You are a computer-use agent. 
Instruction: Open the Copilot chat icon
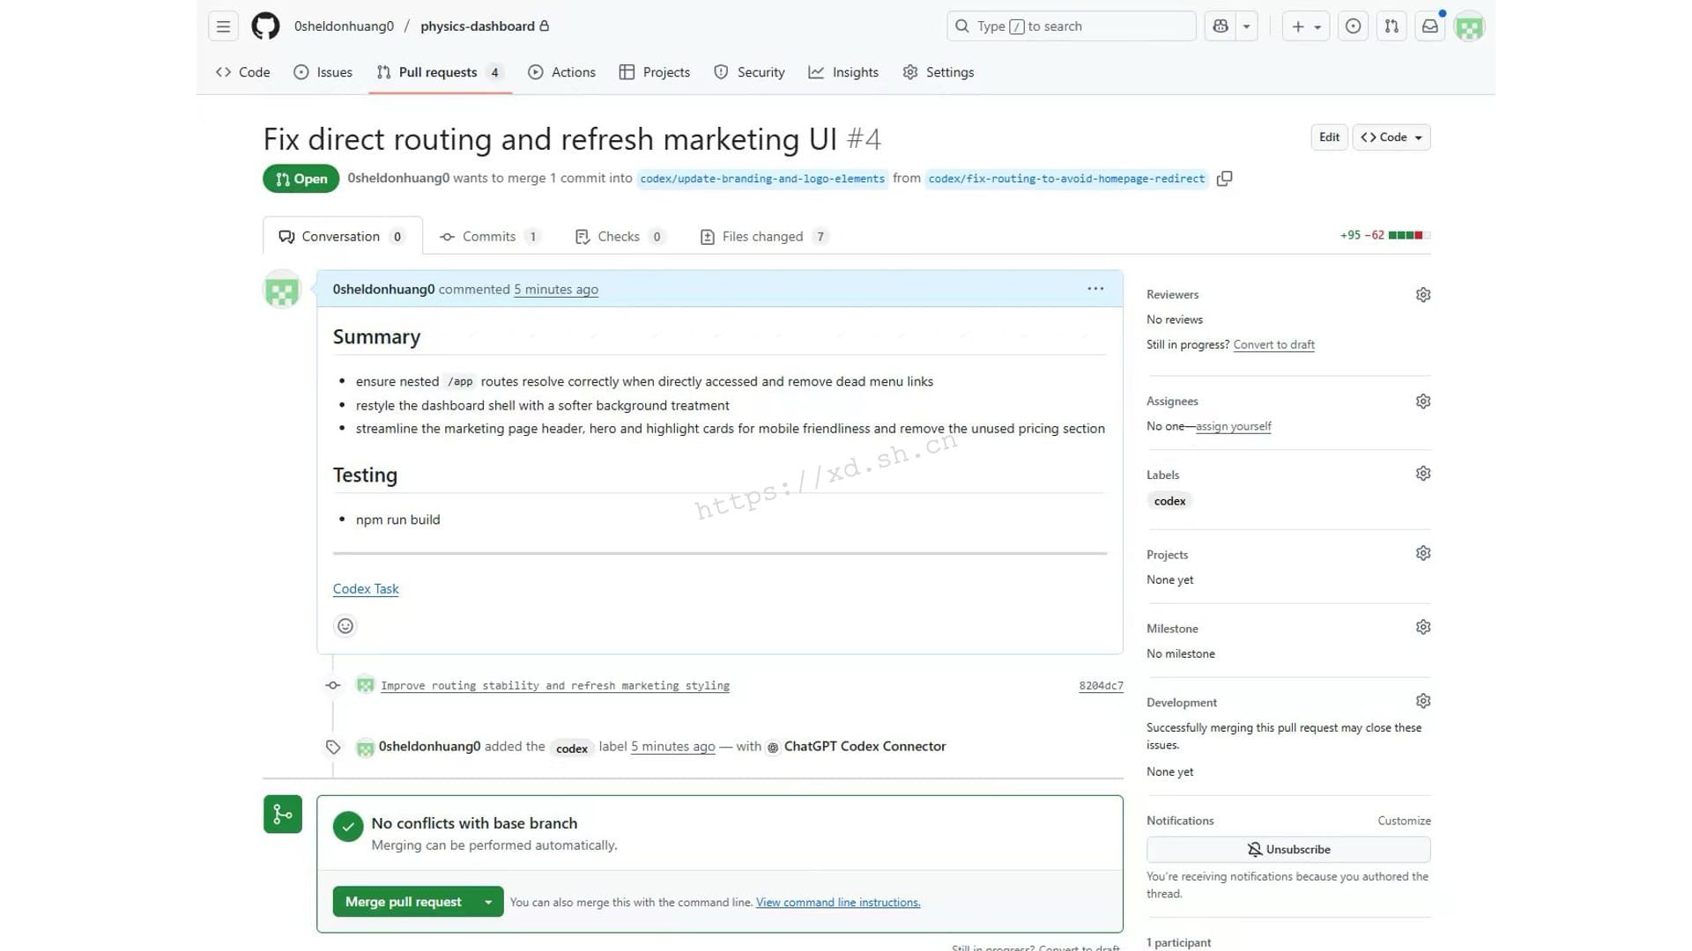1221,26
